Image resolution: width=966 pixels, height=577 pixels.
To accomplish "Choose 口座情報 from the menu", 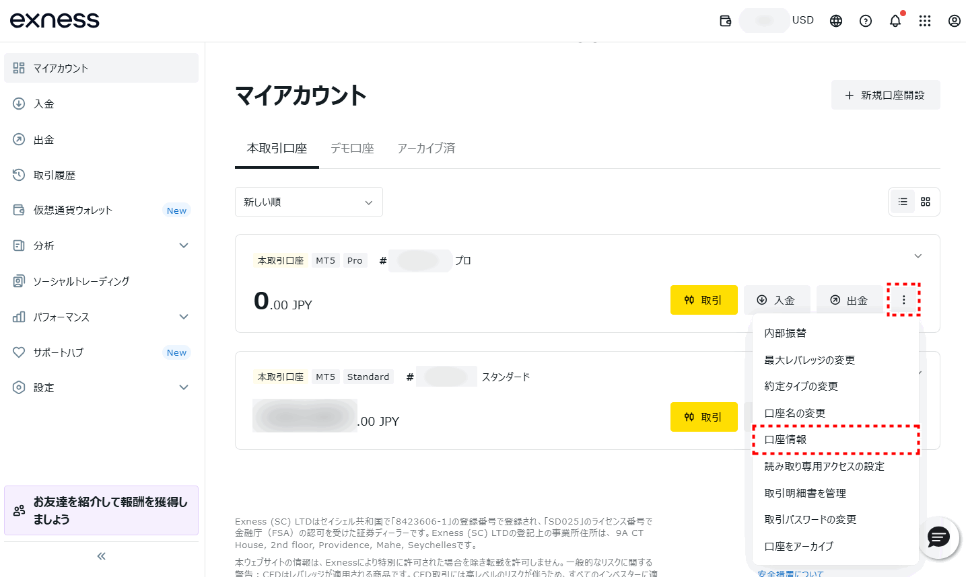I will 835,439.
